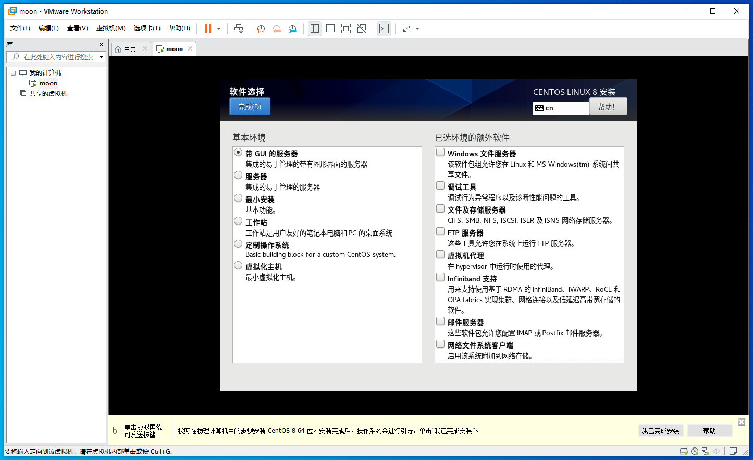
Task: Take a snapshot of the virtual machine
Action: [261, 29]
